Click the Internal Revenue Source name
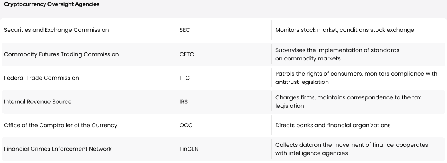 point(38,102)
